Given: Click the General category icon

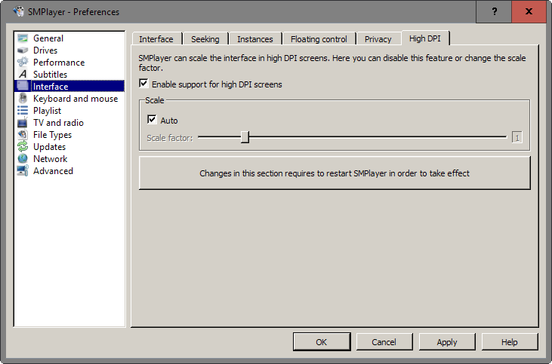Looking at the screenshot, I should [23, 38].
